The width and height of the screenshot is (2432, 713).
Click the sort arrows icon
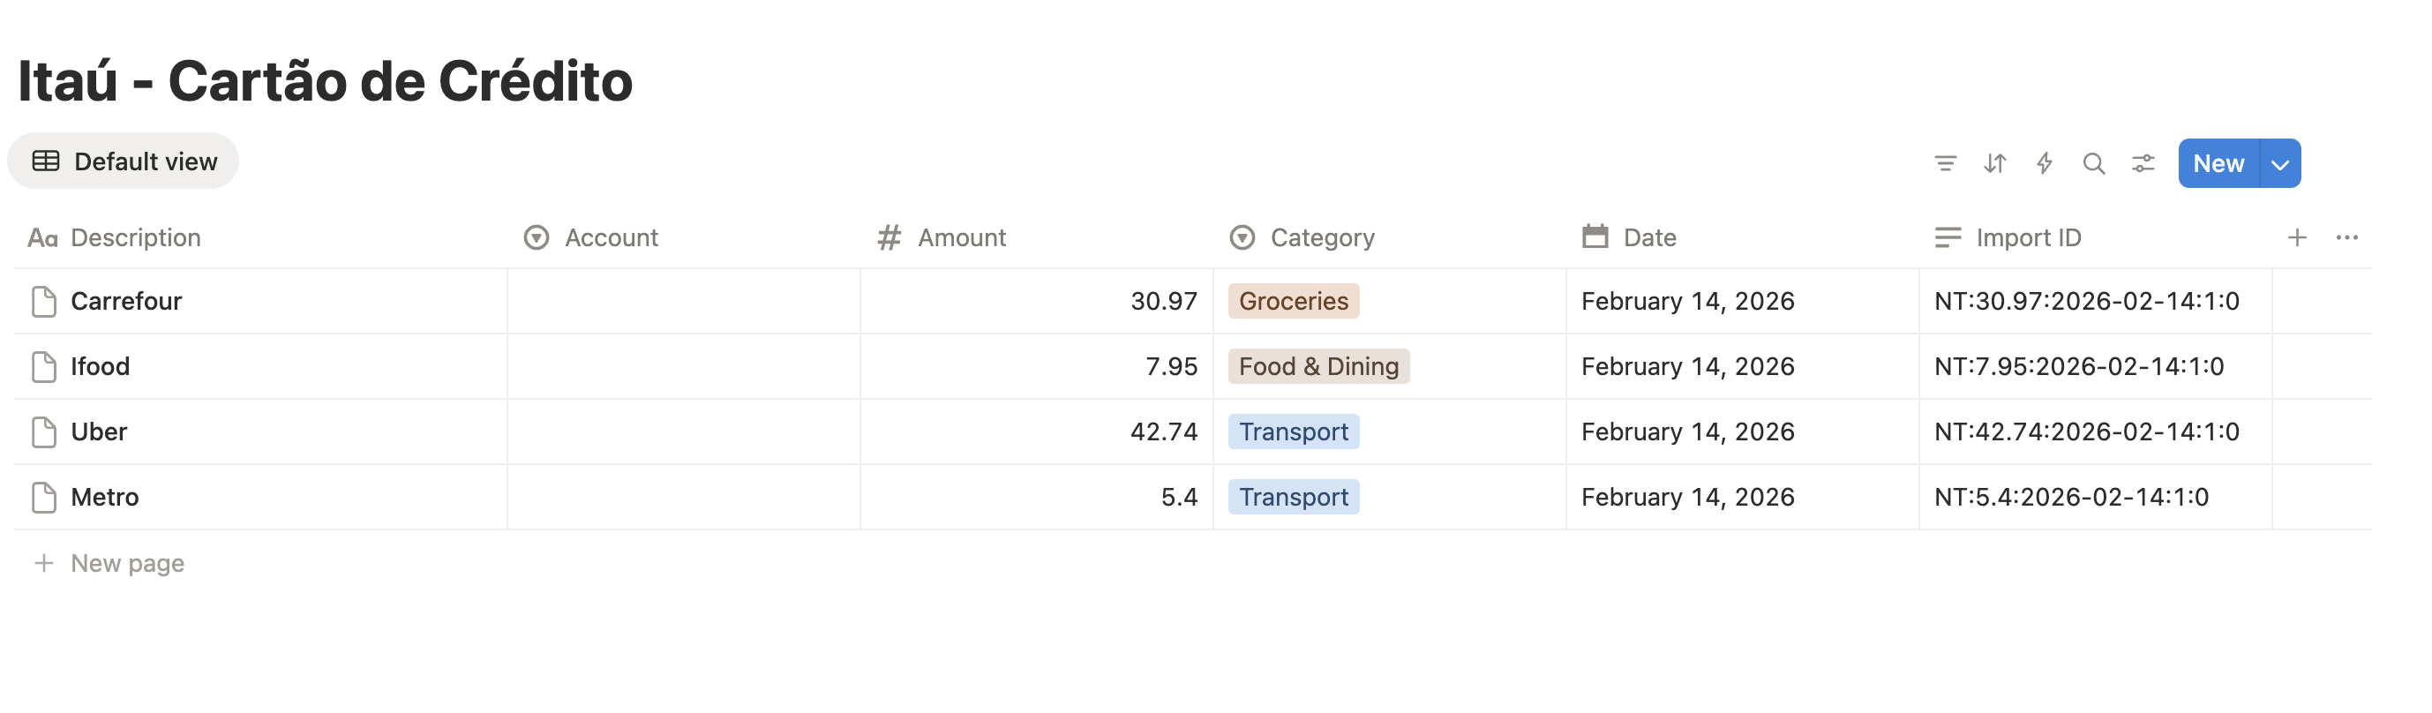1995,163
